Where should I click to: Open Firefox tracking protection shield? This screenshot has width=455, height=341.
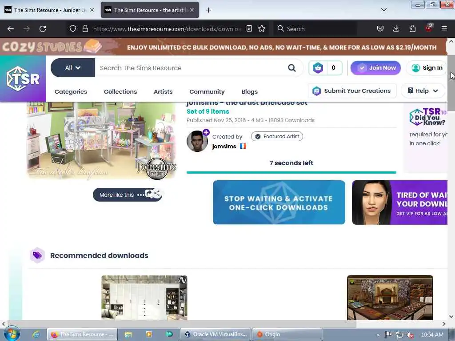pyautogui.click(x=73, y=28)
